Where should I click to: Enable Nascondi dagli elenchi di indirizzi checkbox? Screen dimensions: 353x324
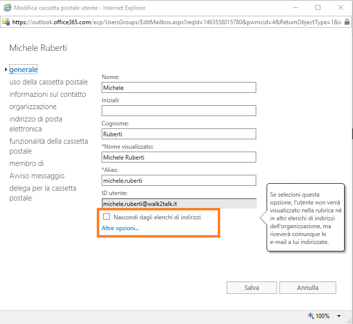106,216
